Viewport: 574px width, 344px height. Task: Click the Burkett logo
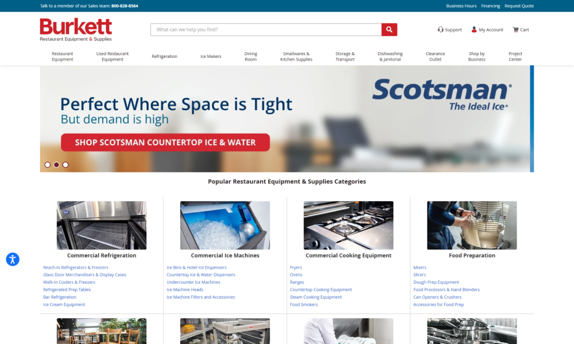[x=76, y=30]
